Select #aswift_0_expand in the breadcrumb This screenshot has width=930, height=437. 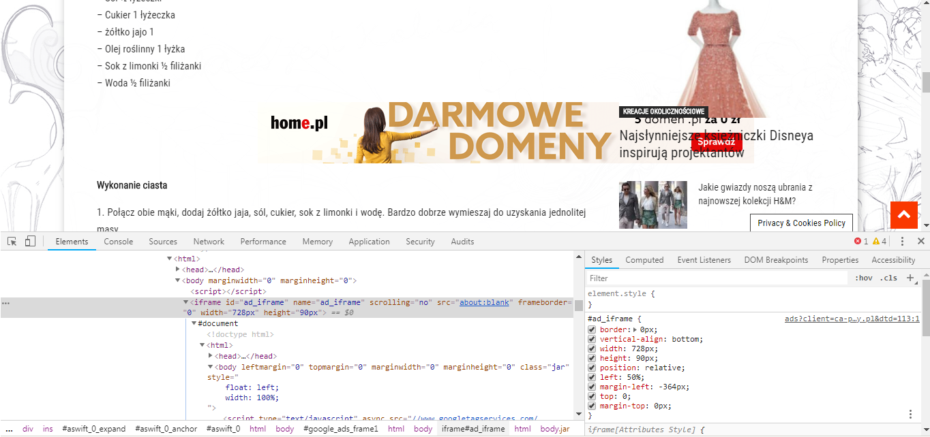[x=94, y=429]
